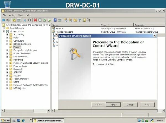Screen dimensions: 166x123
Task: Select the Finance OU in tree
Action: [x=17, y=47]
